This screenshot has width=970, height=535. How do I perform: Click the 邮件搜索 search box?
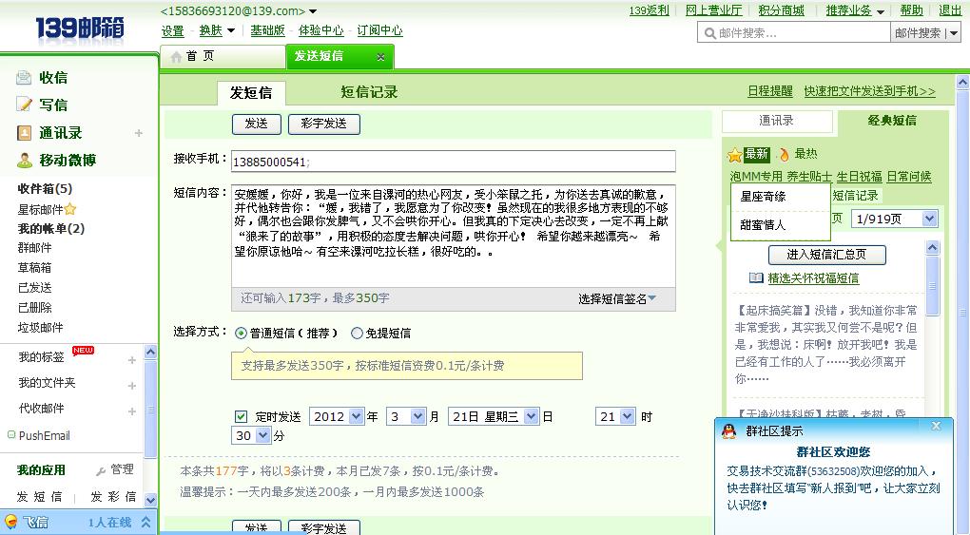794,32
